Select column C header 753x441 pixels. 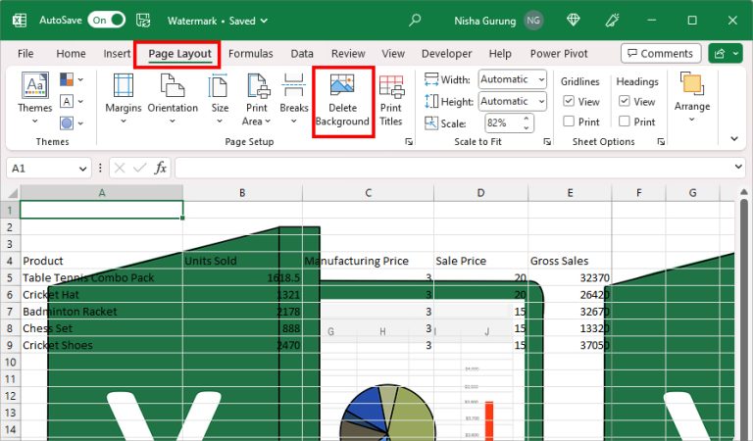pos(369,193)
